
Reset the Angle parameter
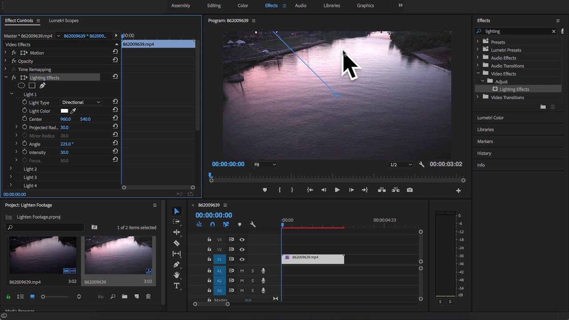pos(115,143)
